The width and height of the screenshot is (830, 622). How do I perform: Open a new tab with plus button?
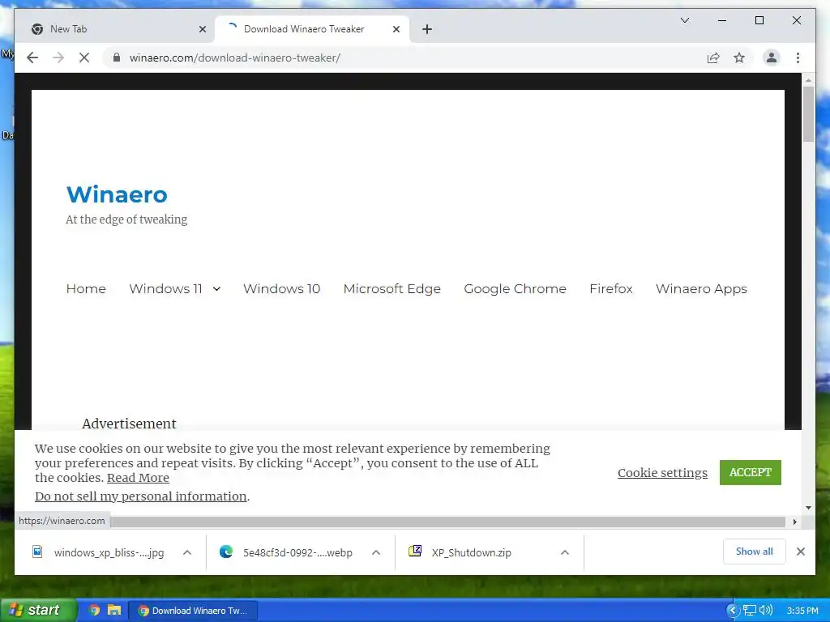(x=427, y=29)
